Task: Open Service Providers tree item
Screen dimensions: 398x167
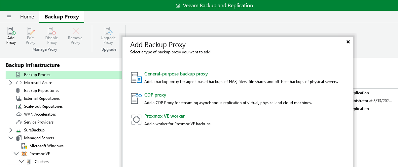Action: 39,122
